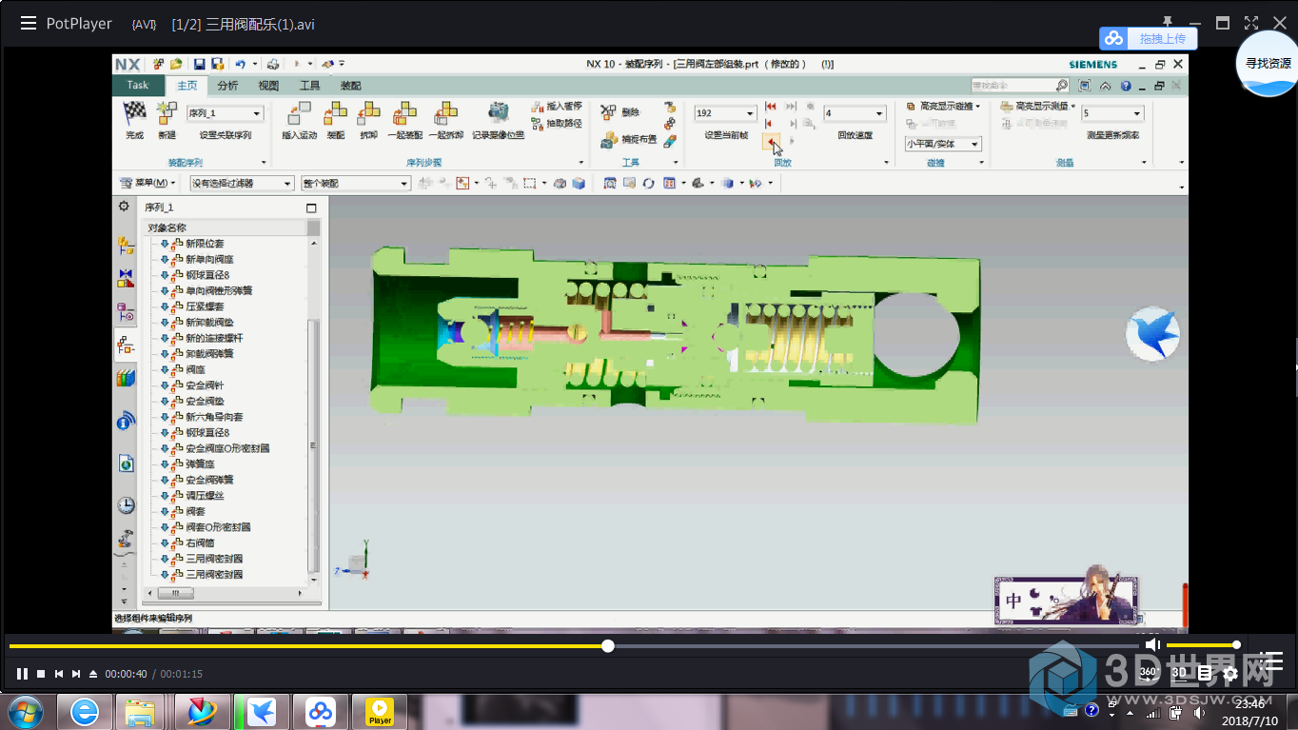This screenshot has height=730, width=1298.
Task: Click the command finder search field
Action: [x=1020, y=86]
